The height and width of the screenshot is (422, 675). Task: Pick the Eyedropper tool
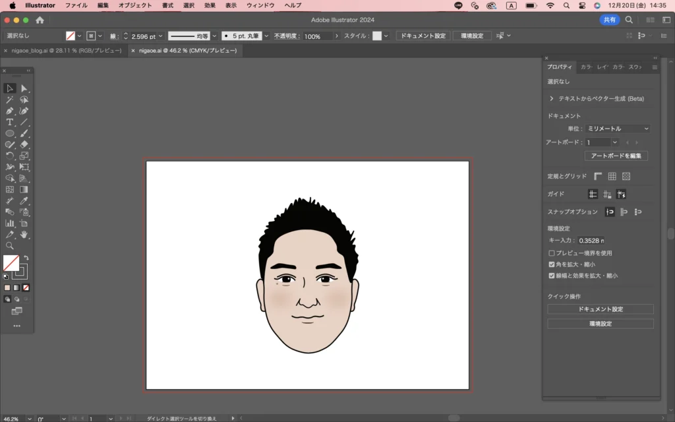[24, 200]
